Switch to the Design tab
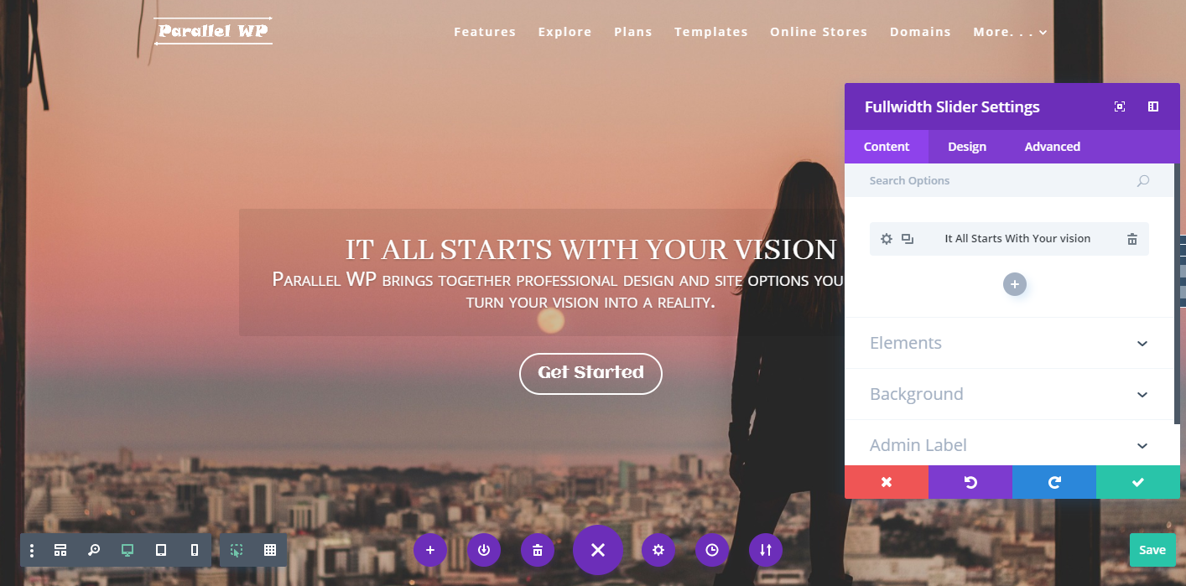 pos(967,147)
